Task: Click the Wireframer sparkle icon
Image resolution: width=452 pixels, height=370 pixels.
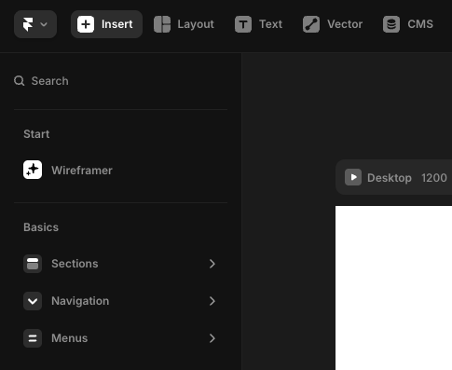Action: click(33, 170)
